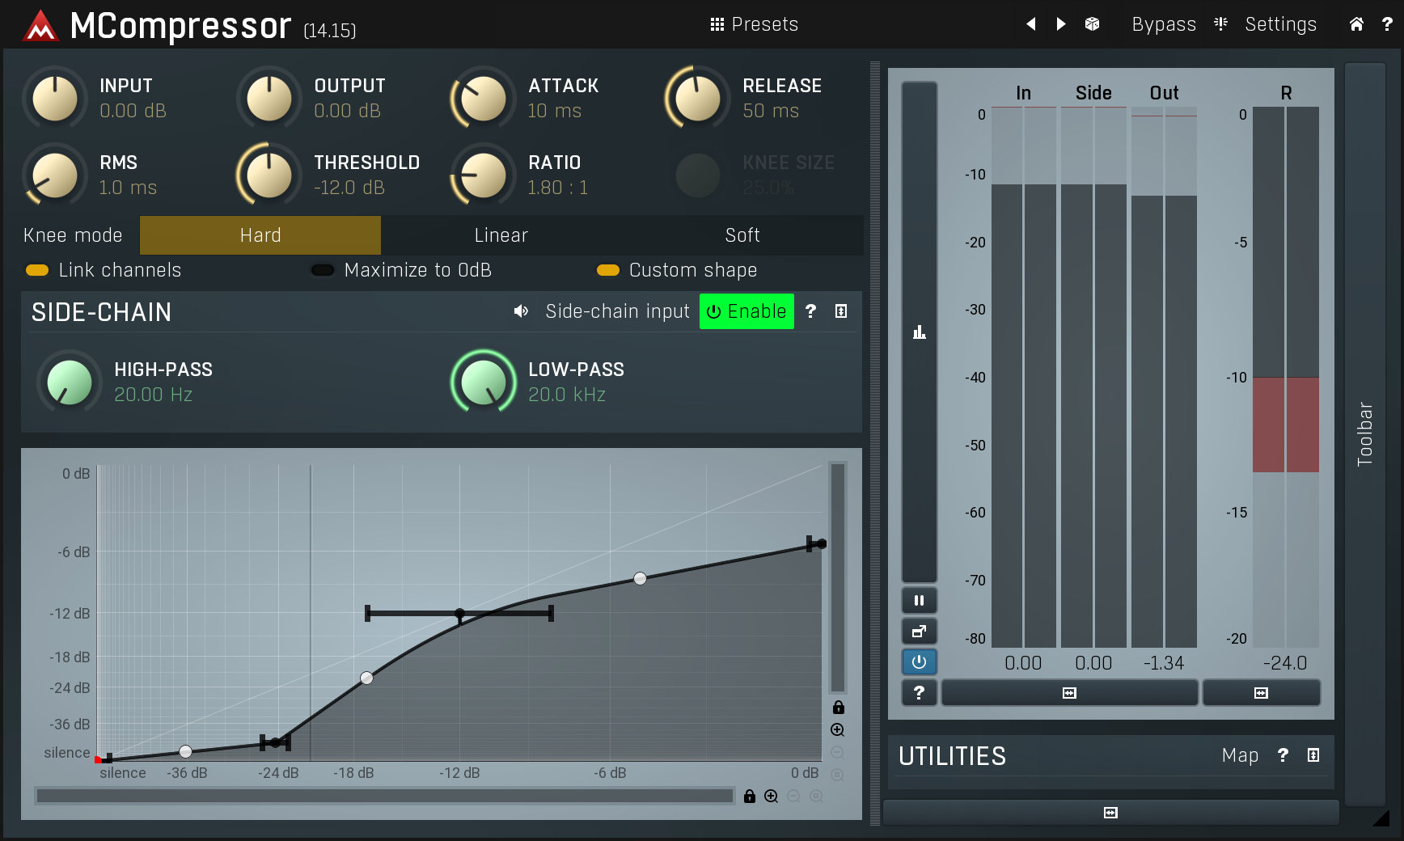The width and height of the screenshot is (1404, 841).
Task: Toggle Link channels
Action: [x=37, y=270]
